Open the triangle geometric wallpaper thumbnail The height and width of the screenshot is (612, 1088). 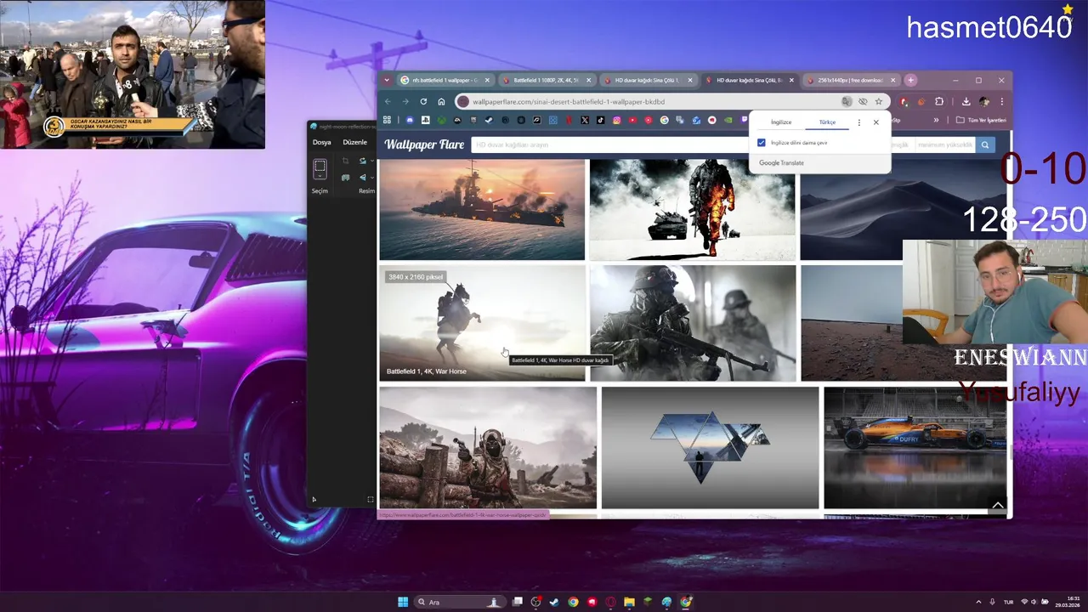coord(710,447)
